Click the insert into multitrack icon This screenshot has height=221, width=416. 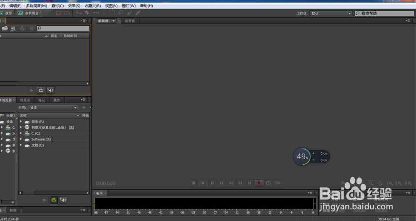click(x=22, y=28)
